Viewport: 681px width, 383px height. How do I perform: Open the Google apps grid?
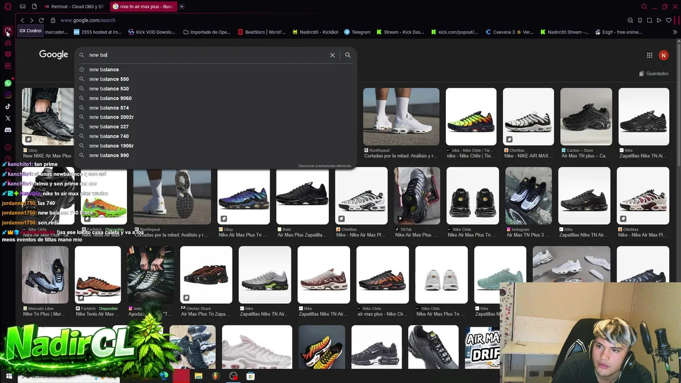pyautogui.click(x=650, y=55)
